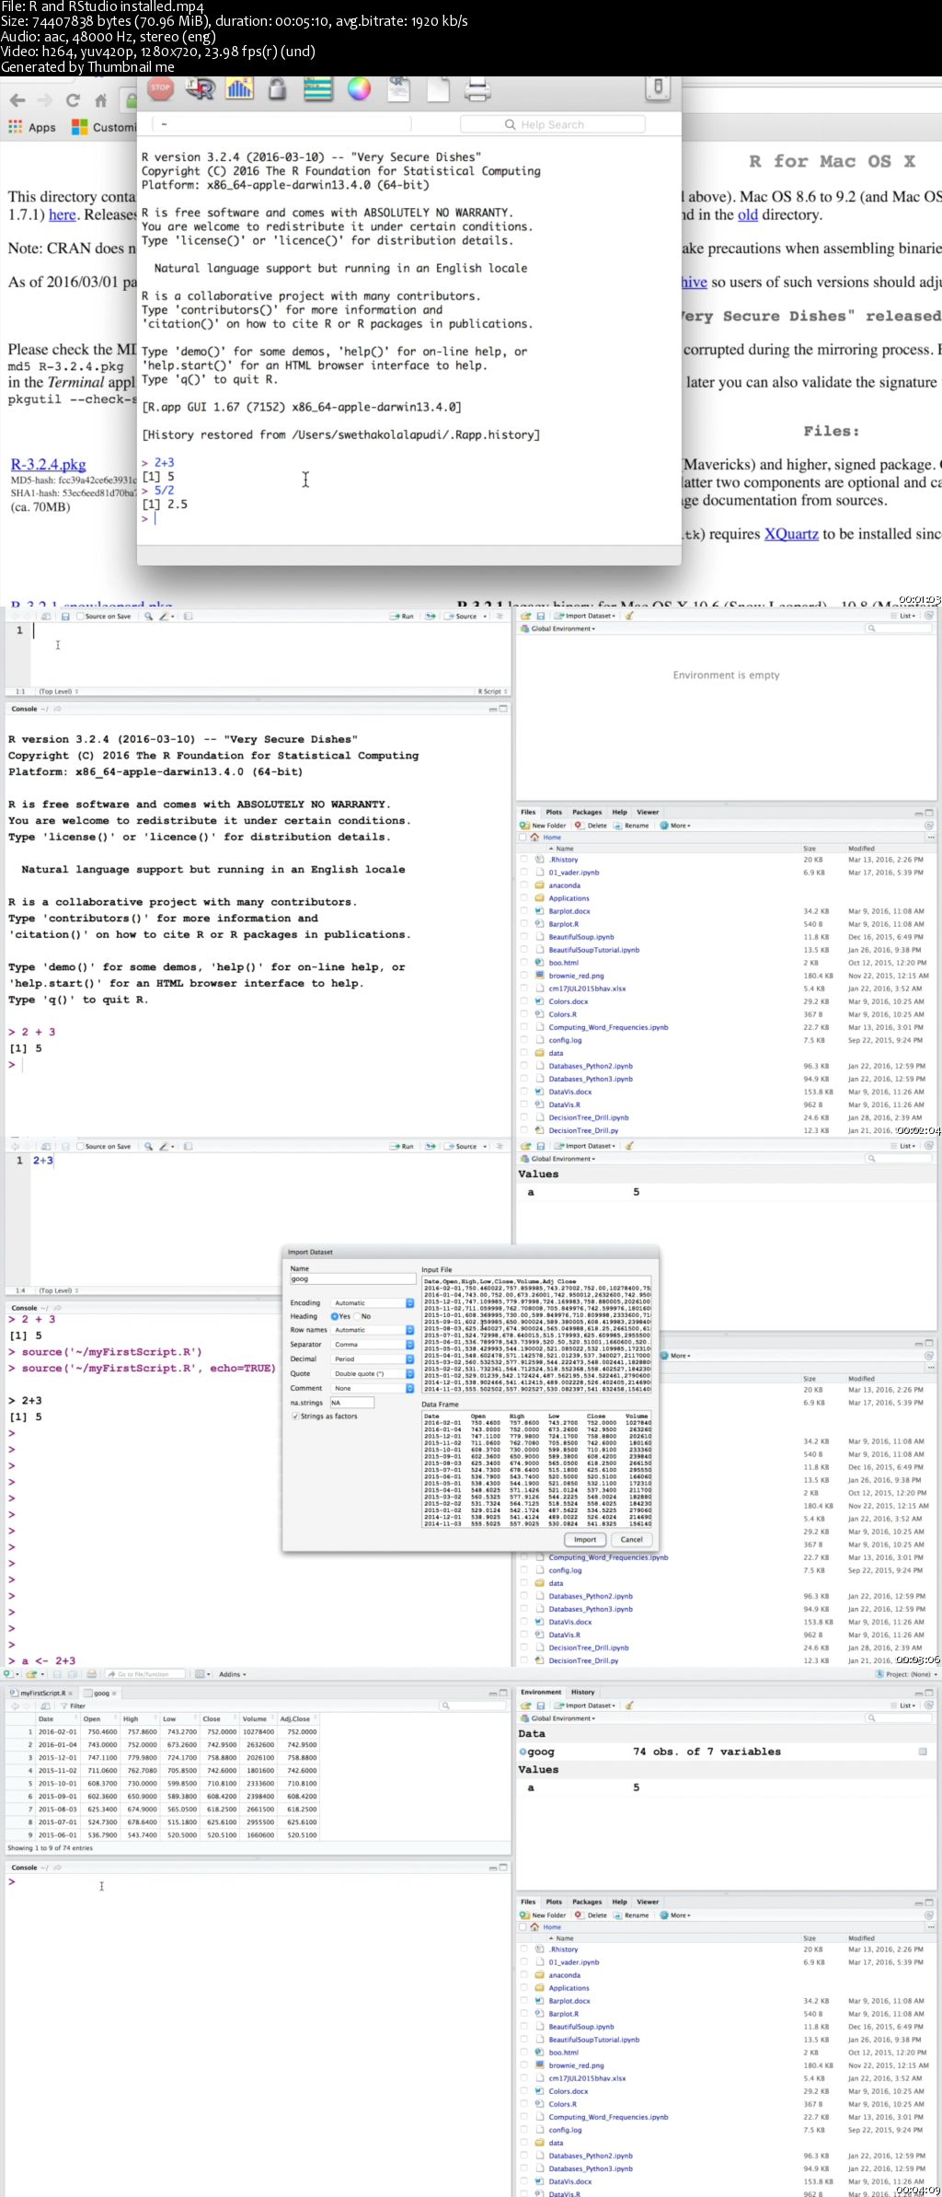942x2197 pixels.
Task: Open the Decimal Period dropdown
Action: click(x=373, y=1359)
